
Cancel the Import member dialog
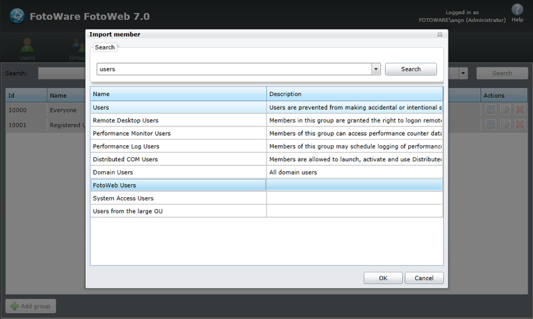click(424, 278)
